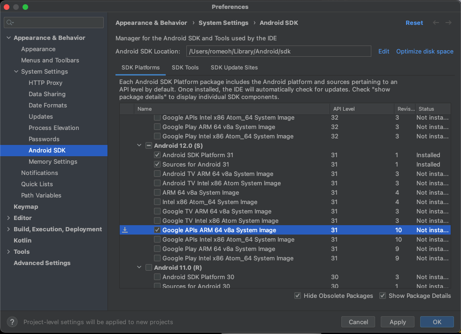Toggle the Android 12.0 (S) group checkbox
Screen dimensions: 461x334
(149, 145)
